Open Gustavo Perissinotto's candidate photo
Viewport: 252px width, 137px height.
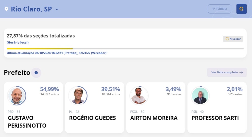pyautogui.click(x=17, y=96)
